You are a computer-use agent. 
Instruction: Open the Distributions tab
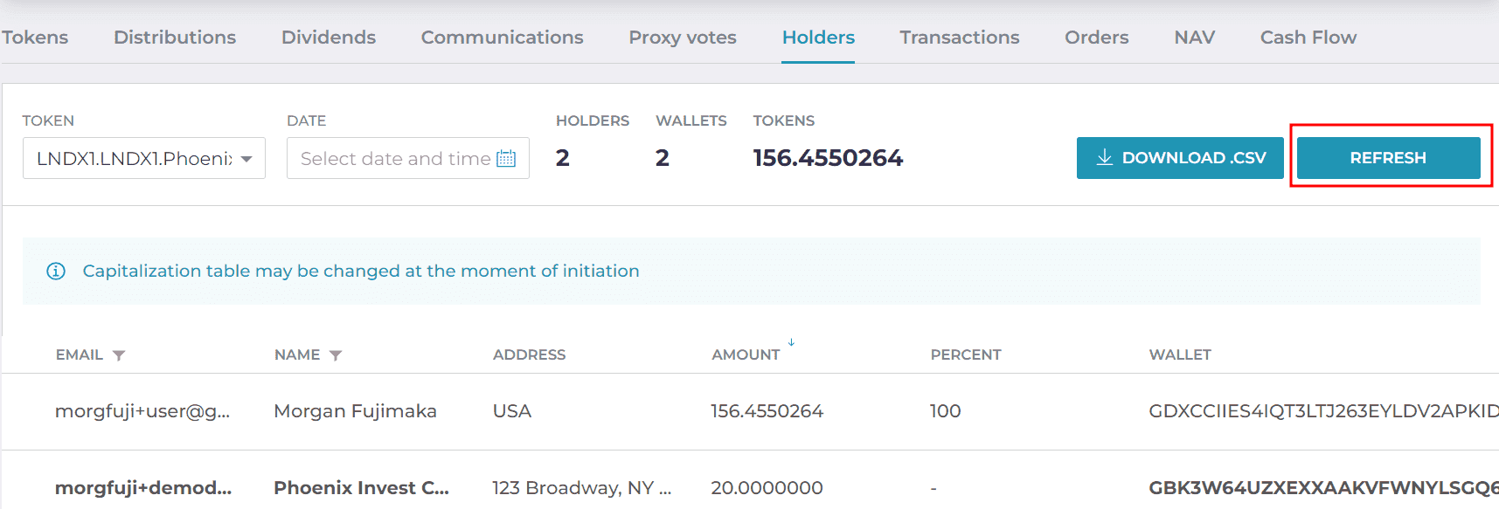175,38
